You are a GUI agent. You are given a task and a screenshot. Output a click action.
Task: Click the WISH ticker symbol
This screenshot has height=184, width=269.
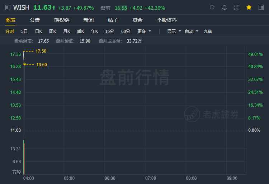click(21, 8)
